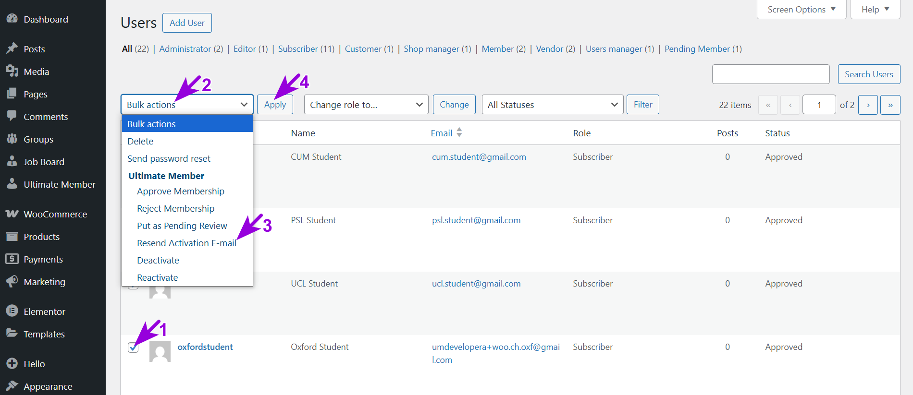Choose Reject Membership option
Viewport: 913px width, 395px height.
click(187, 208)
